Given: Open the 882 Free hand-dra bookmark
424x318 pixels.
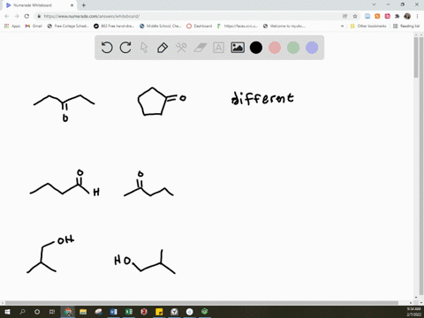Looking at the screenshot, I should 114,26.
